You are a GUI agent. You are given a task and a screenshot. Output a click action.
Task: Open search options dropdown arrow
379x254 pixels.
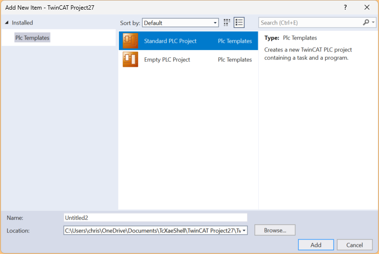(373, 23)
